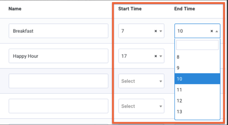The width and height of the screenshot is (228, 125).
Task: Click the Happy Hour name field
Action: coord(59,56)
